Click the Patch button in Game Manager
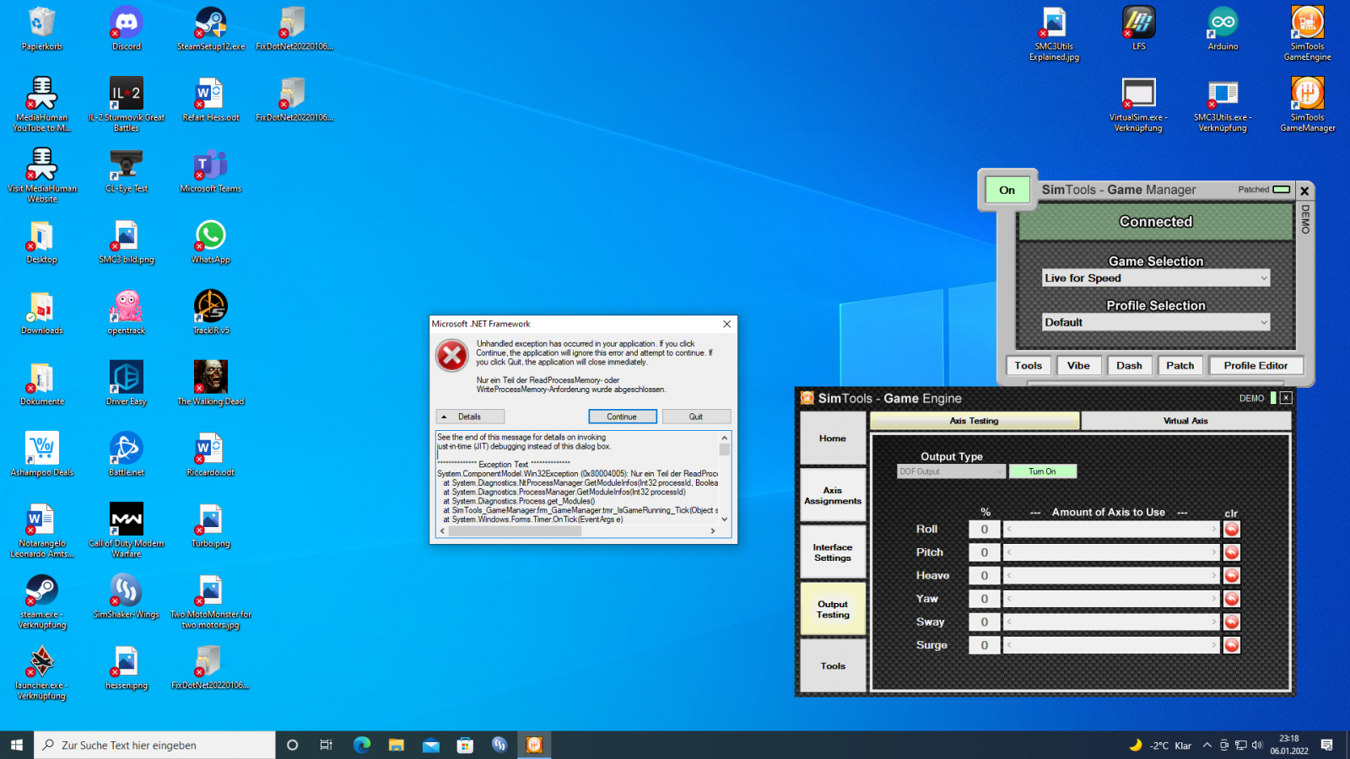 point(1180,365)
